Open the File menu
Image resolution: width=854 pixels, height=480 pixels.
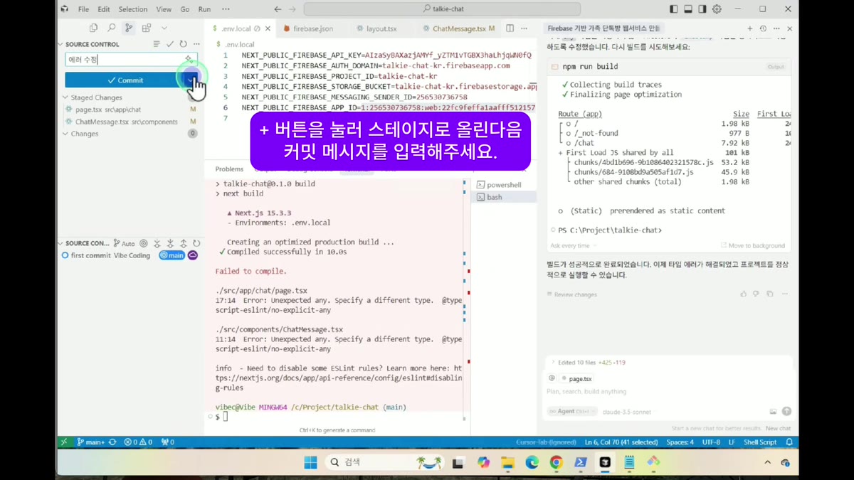coord(83,9)
